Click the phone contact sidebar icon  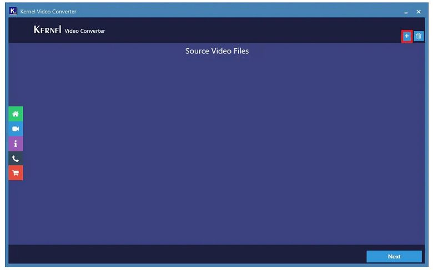16,159
